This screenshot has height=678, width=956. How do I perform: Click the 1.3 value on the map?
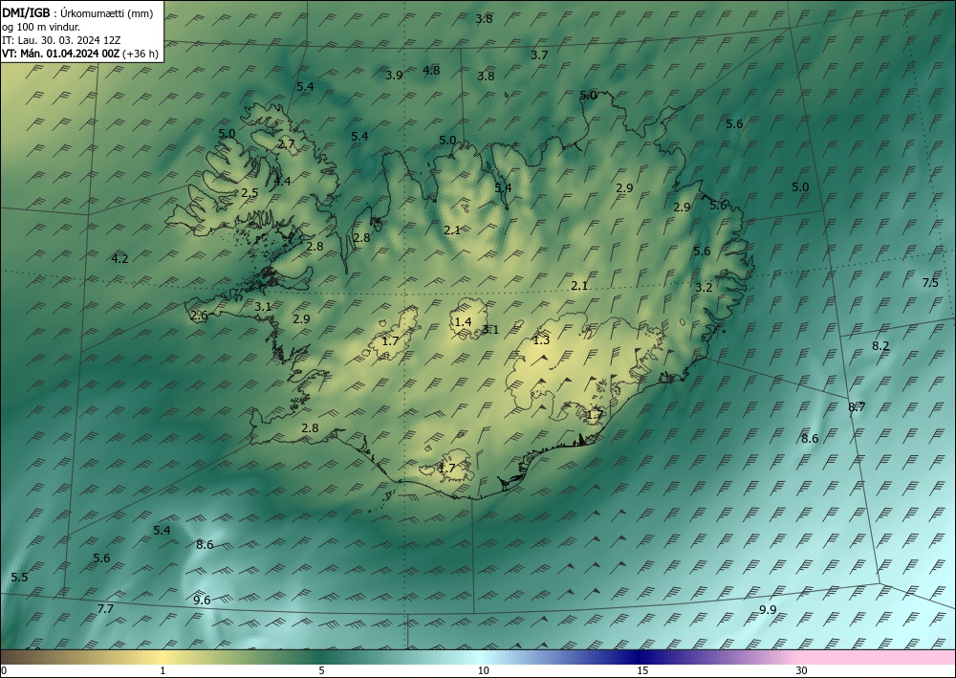tap(541, 340)
